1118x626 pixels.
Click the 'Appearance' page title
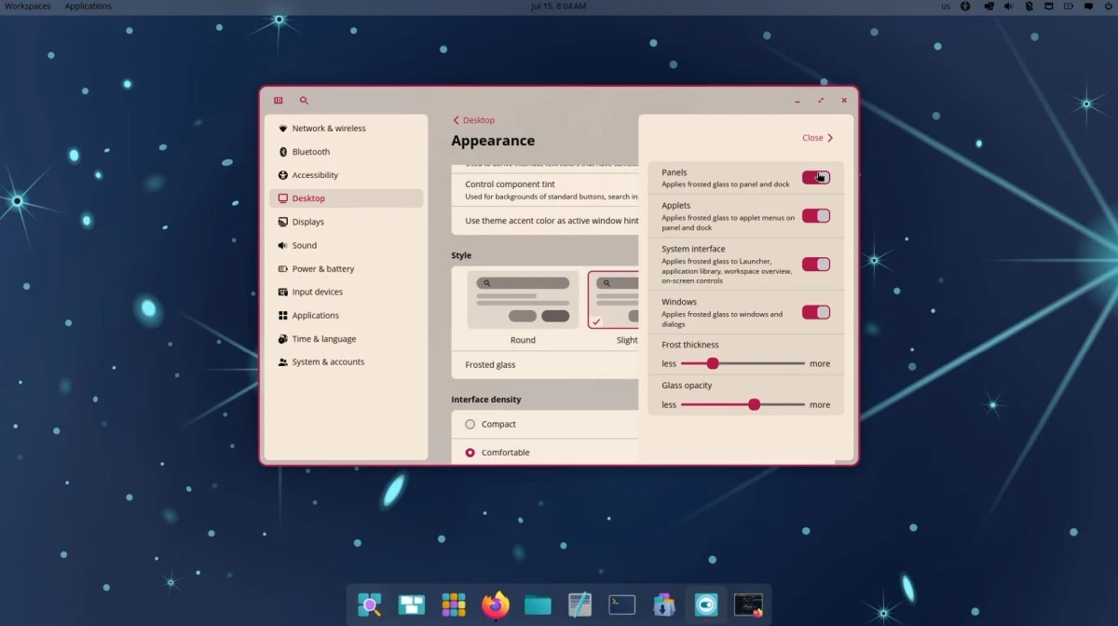click(493, 141)
